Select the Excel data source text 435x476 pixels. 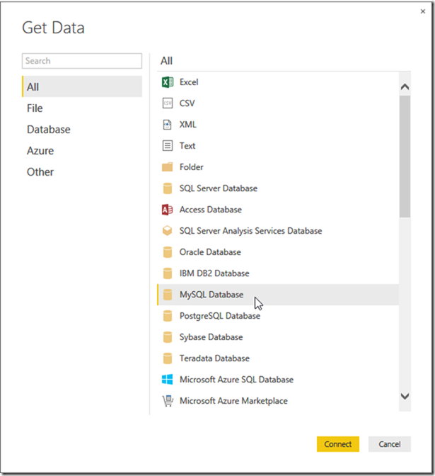[x=189, y=82]
